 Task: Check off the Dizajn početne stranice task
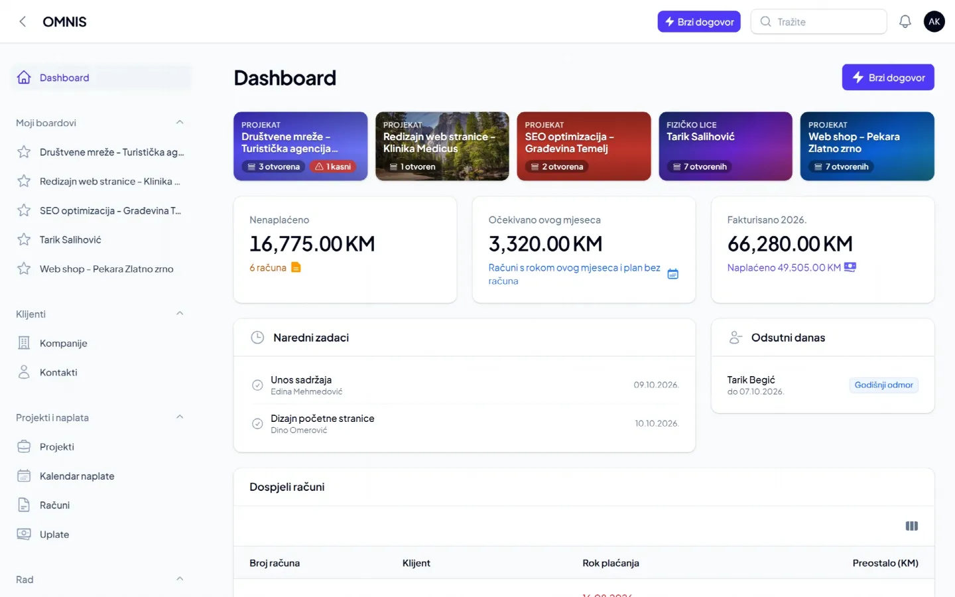coord(257,423)
